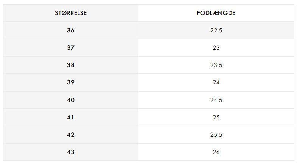
Task: Select size 38 cell
Action: click(x=71, y=65)
